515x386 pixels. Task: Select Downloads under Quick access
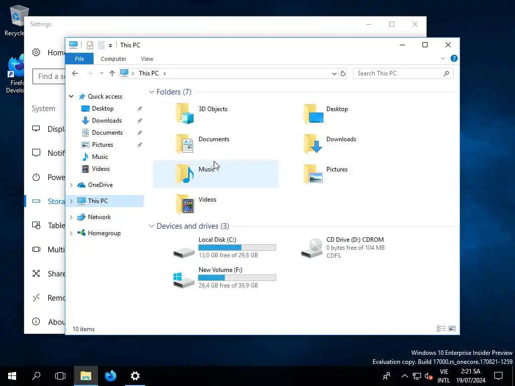pyautogui.click(x=106, y=121)
